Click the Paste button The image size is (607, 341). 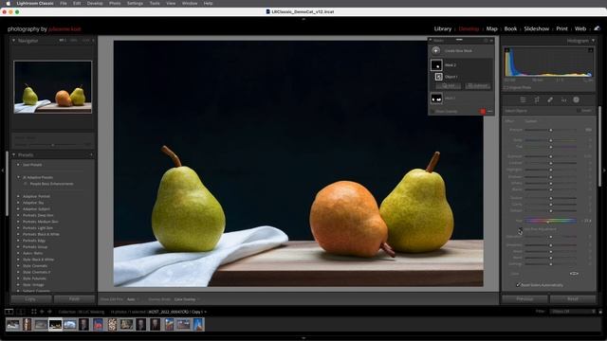click(x=74, y=299)
